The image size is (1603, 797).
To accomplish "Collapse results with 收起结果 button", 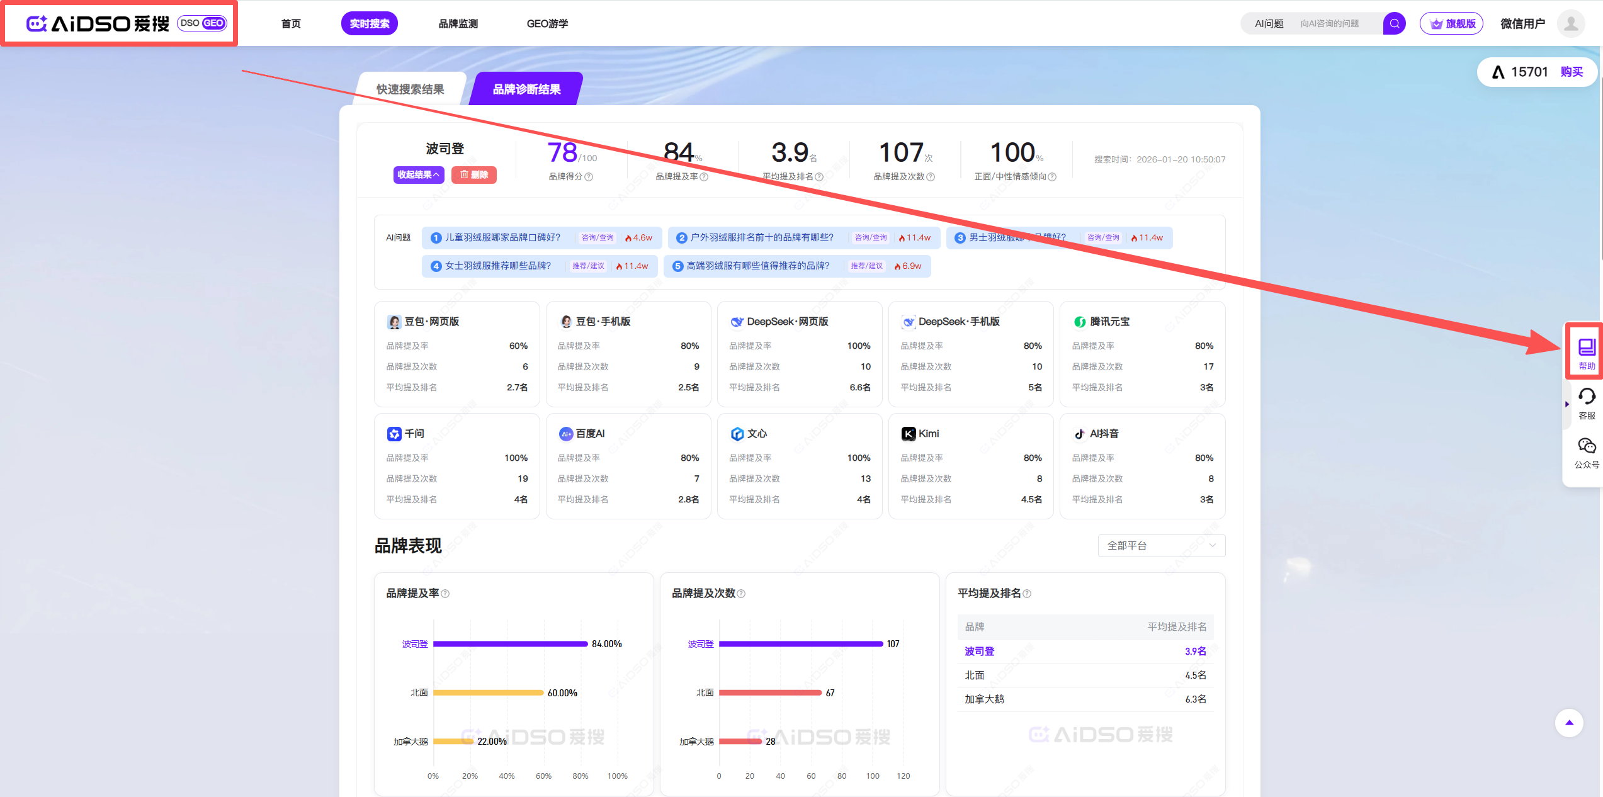I will click(419, 175).
